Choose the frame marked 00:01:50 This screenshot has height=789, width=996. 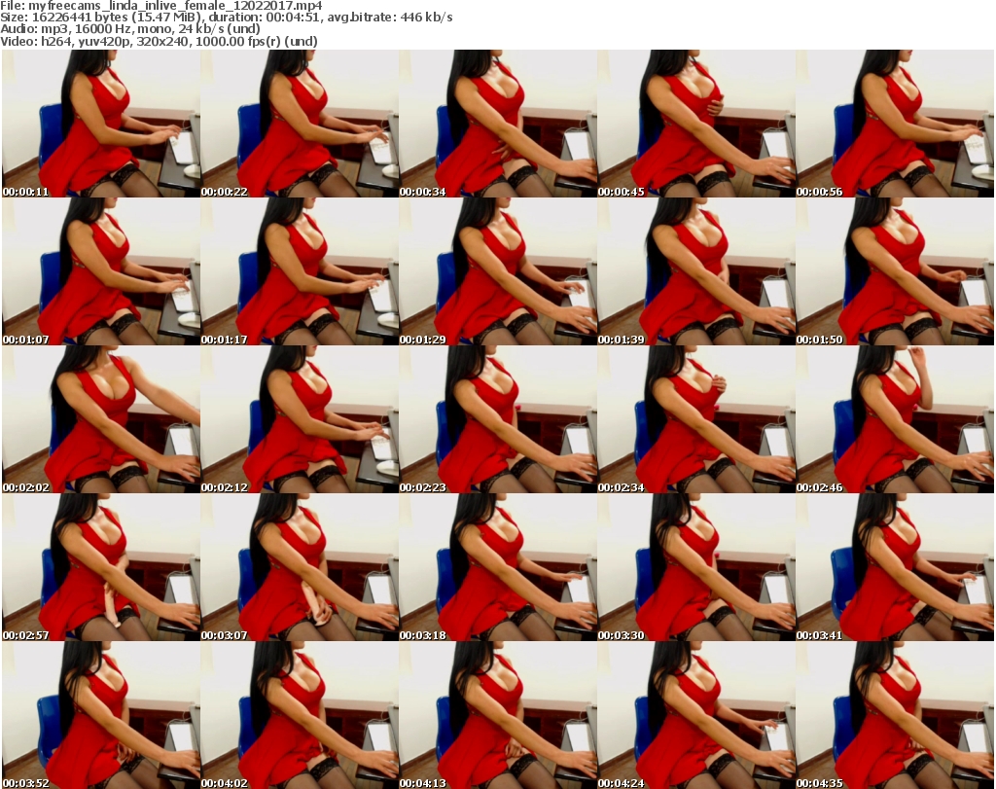point(895,271)
